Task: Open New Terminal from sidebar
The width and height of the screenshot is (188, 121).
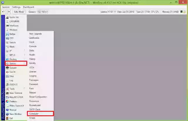Action: pyautogui.click(x=16, y=93)
